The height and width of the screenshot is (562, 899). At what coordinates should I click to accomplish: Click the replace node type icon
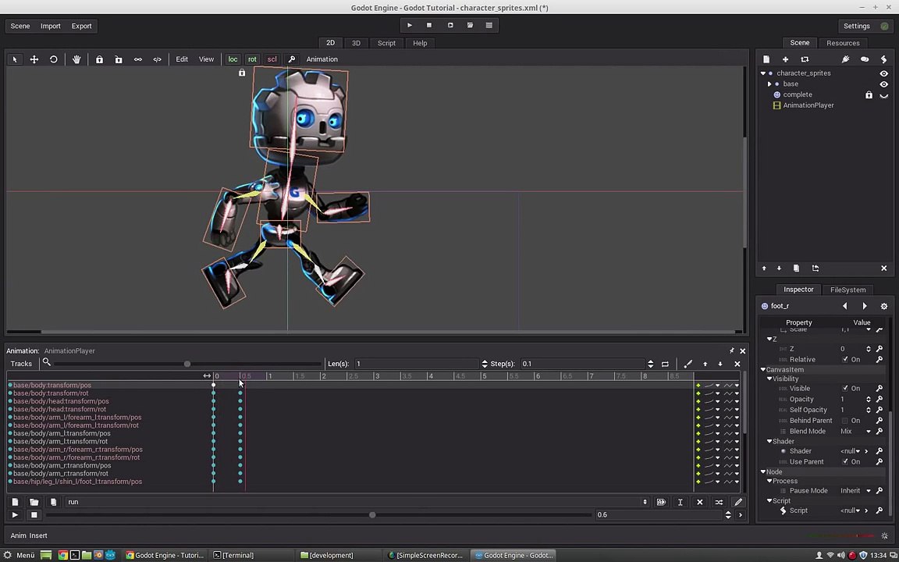(x=805, y=59)
